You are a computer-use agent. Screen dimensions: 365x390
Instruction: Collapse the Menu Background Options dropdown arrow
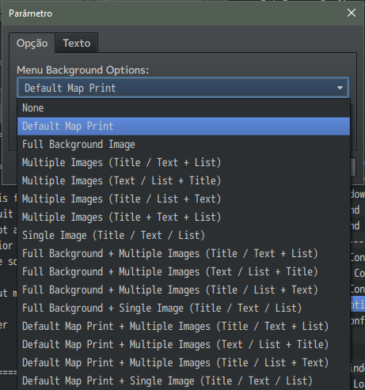click(x=340, y=88)
